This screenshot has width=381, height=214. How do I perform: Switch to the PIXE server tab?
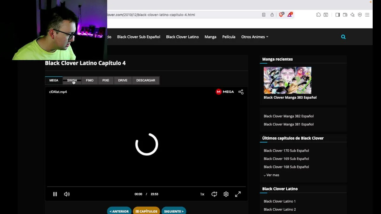106,80
